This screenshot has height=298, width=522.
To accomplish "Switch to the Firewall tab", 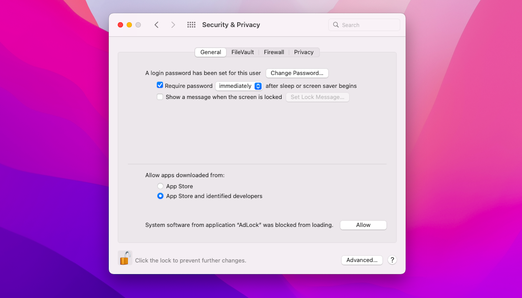I will tap(274, 52).
